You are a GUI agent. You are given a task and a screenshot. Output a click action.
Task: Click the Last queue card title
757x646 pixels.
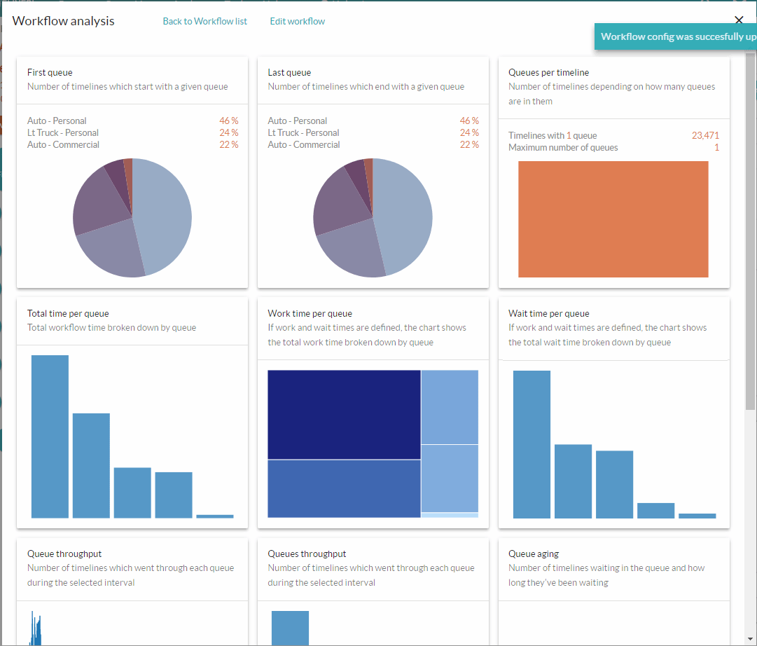click(289, 72)
